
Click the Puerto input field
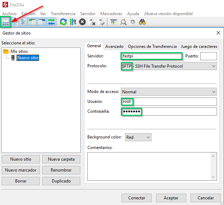click(209, 56)
